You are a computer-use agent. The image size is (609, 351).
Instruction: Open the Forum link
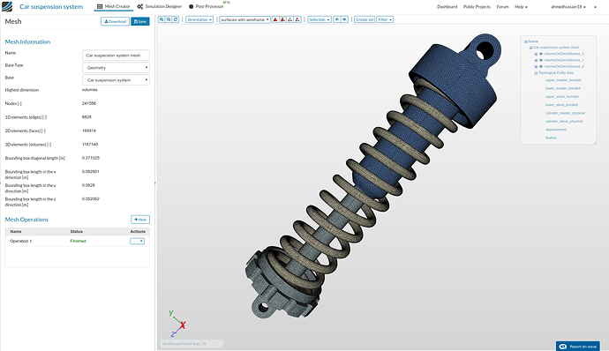[502, 6]
